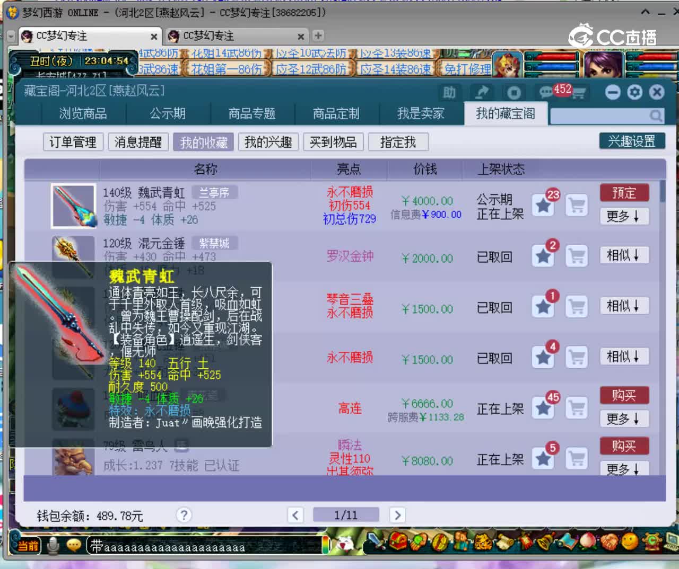Click the share arrow icon in 藏宝阁 header
The height and width of the screenshot is (569, 679).
pyautogui.click(x=482, y=93)
